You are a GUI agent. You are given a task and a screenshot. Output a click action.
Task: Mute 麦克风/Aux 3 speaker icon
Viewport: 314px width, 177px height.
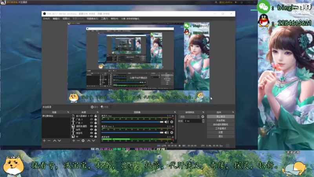click(x=166, y=133)
